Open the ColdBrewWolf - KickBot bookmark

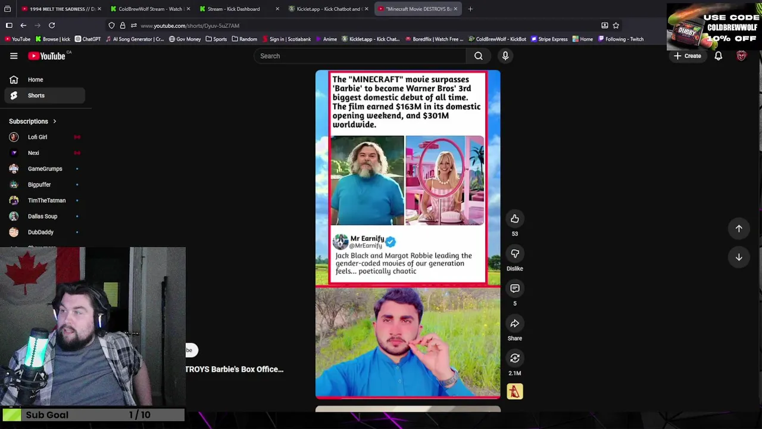pyautogui.click(x=497, y=39)
